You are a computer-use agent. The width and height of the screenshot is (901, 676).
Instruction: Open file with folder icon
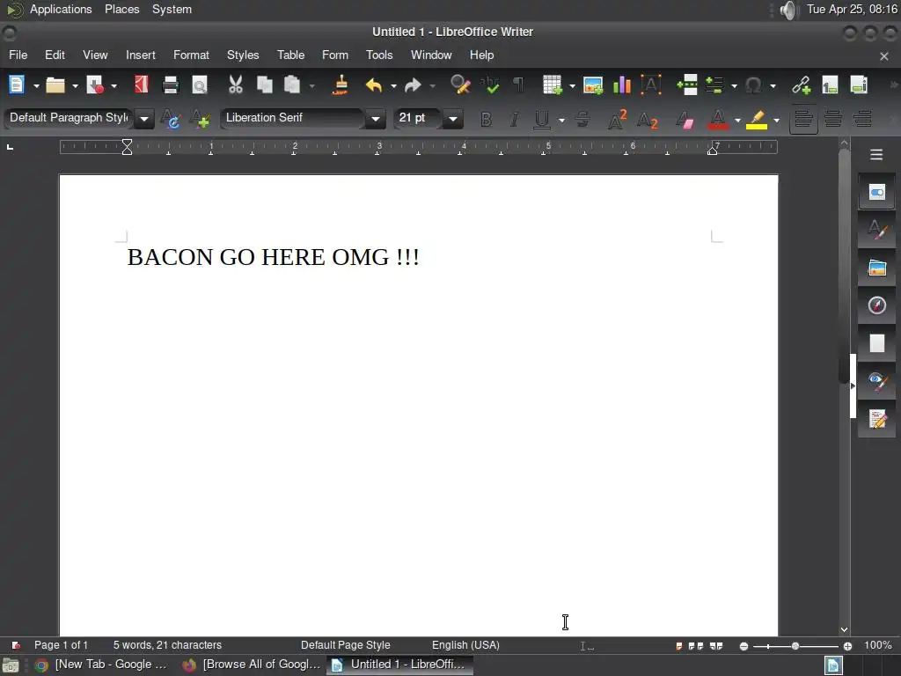[x=55, y=85]
